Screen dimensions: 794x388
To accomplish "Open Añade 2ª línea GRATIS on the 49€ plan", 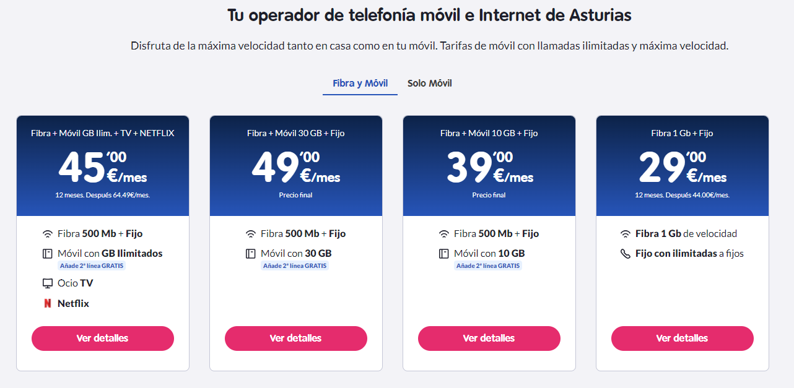I will coord(295,265).
